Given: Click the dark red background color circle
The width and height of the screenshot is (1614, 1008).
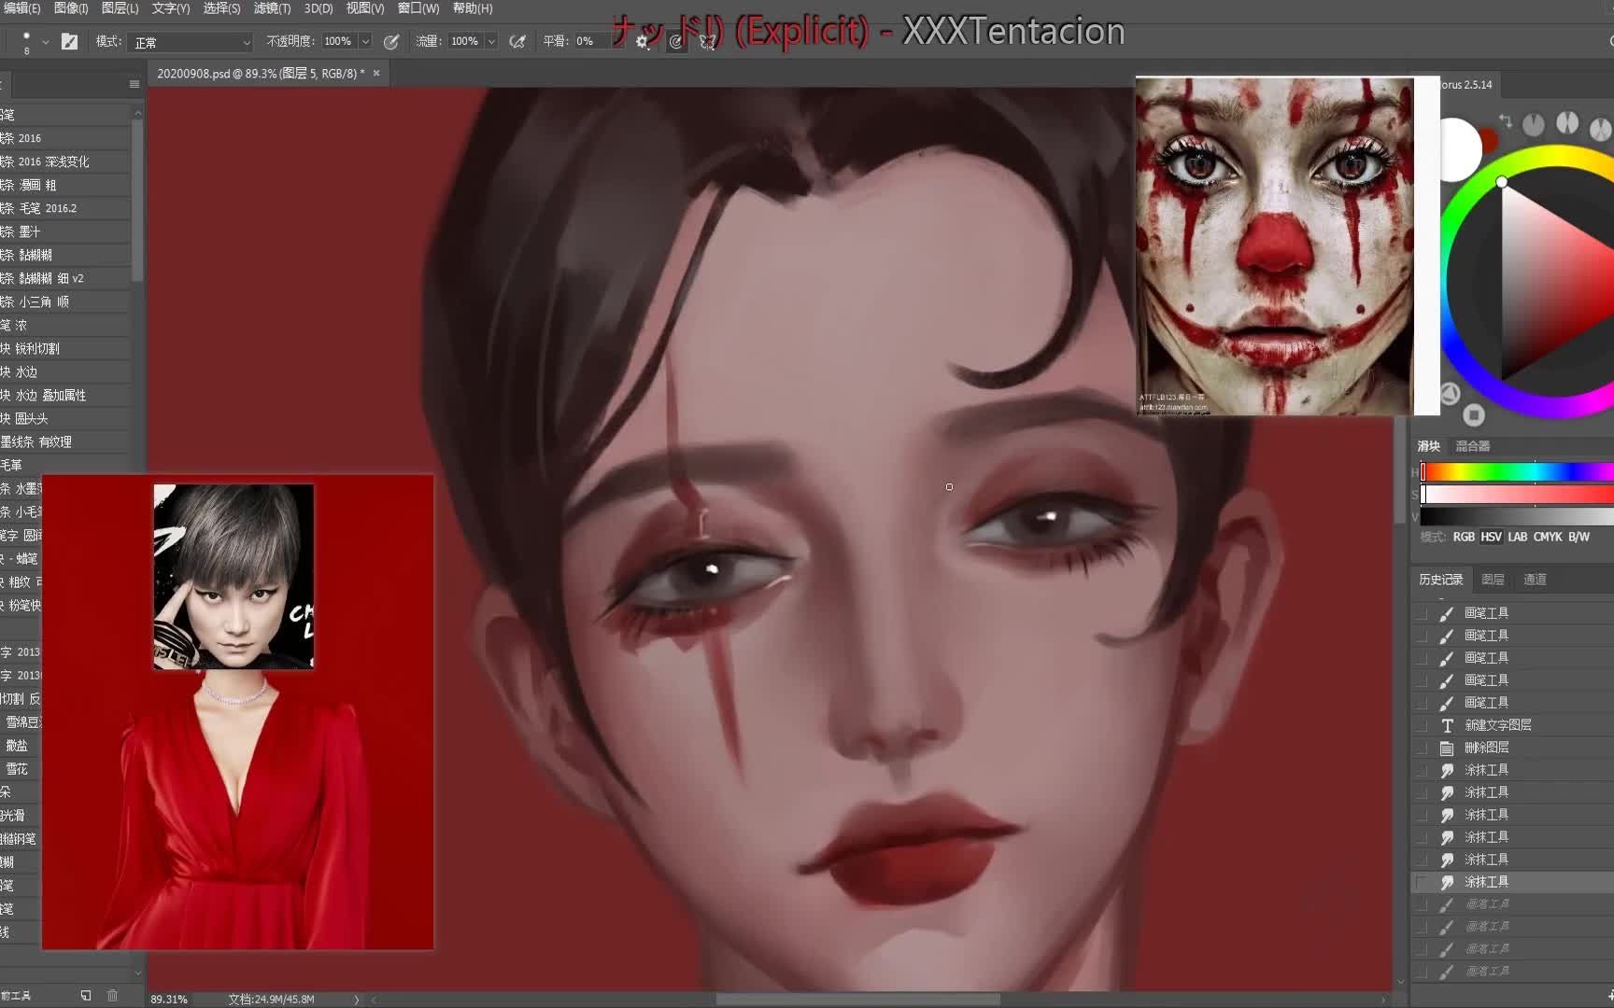Looking at the screenshot, I should pyautogui.click(x=1489, y=141).
